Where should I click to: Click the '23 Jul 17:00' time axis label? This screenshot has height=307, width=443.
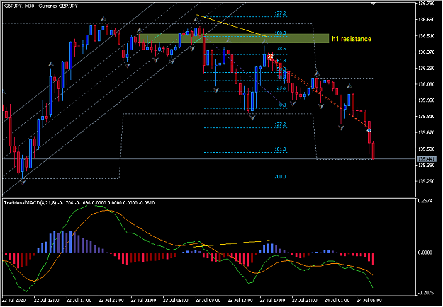273,300
